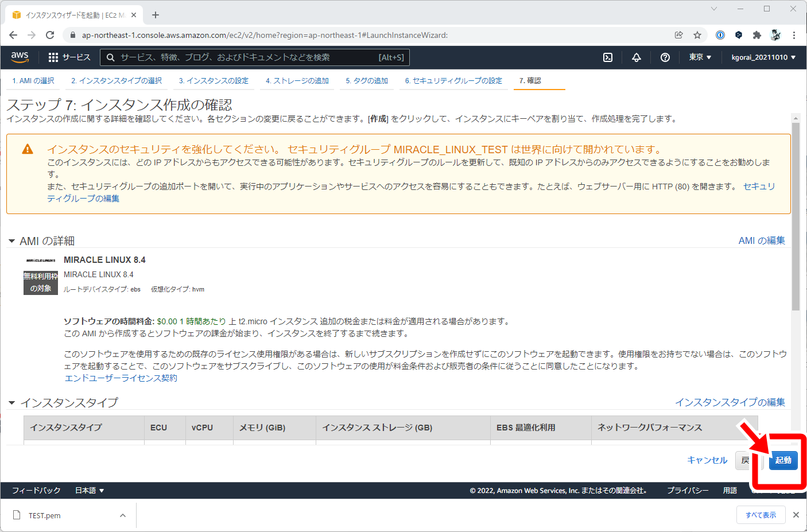
Task: Open the notifications bell icon
Action: click(637, 57)
